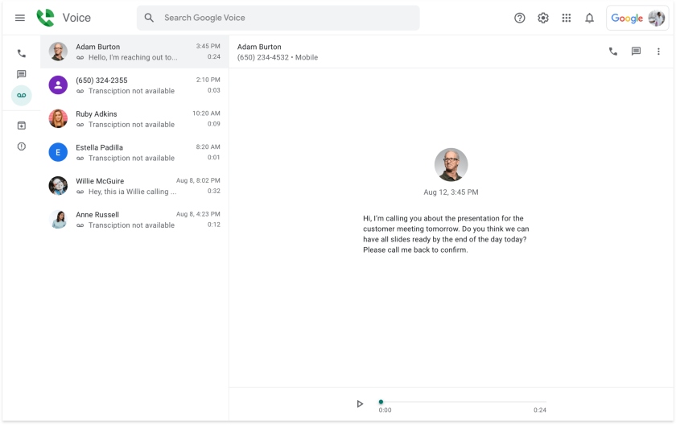Click large Adam Burton photo in detail pane
This screenshot has width=676, height=425.
coord(451,165)
